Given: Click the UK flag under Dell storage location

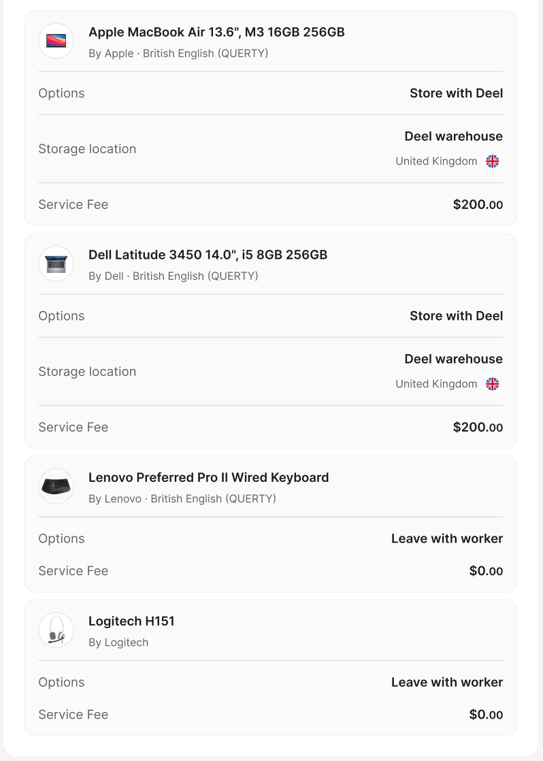Looking at the screenshot, I should pos(493,384).
